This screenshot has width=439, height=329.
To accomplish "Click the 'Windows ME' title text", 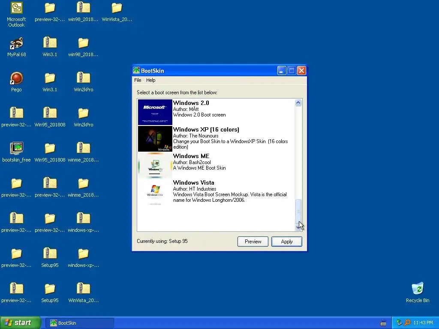I will [x=191, y=156].
